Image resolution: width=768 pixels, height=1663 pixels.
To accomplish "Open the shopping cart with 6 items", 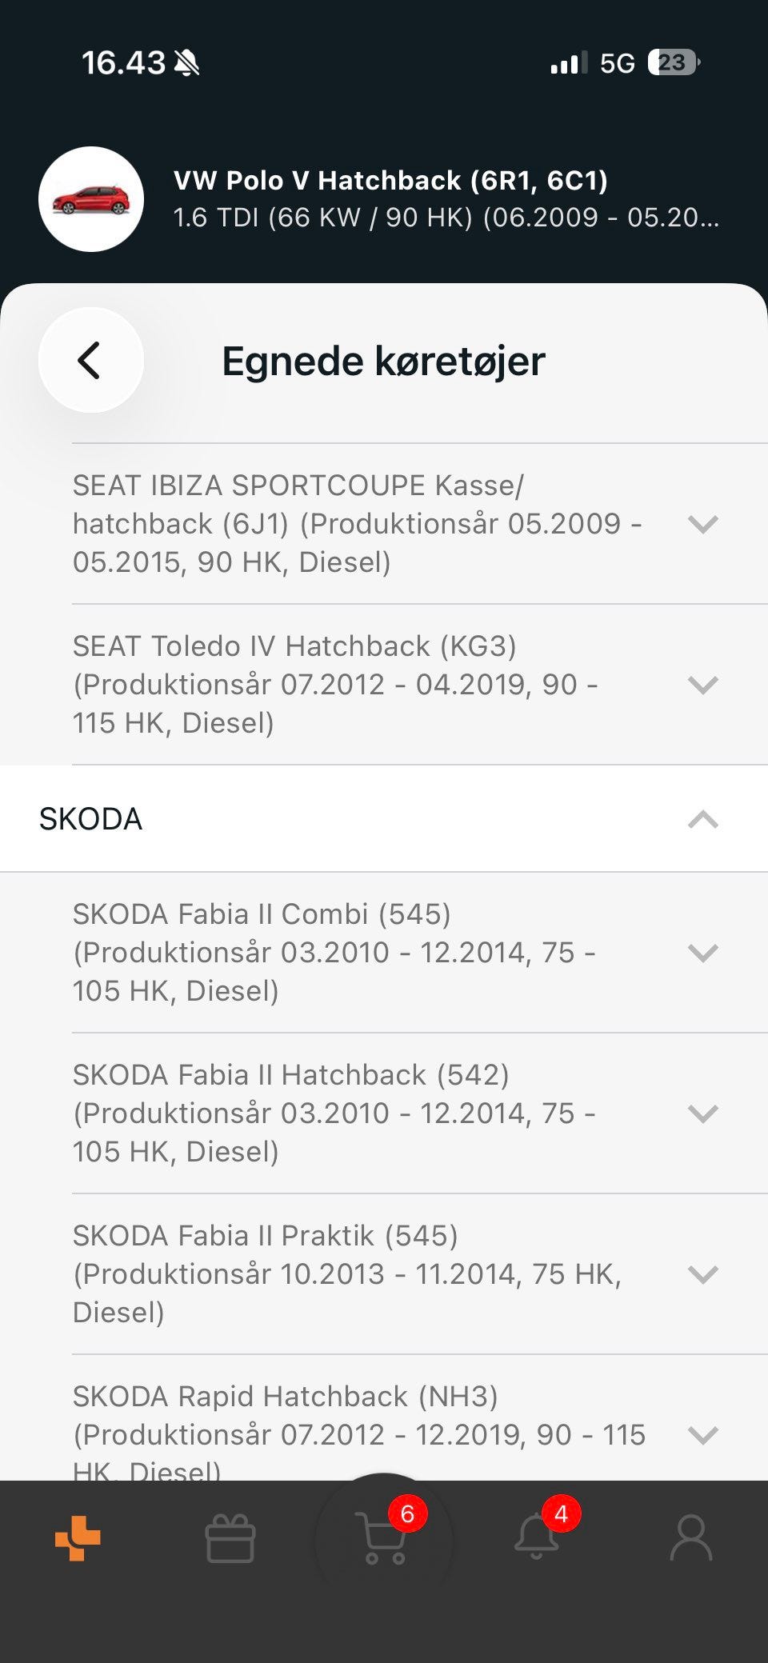I will (x=385, y=1537).
